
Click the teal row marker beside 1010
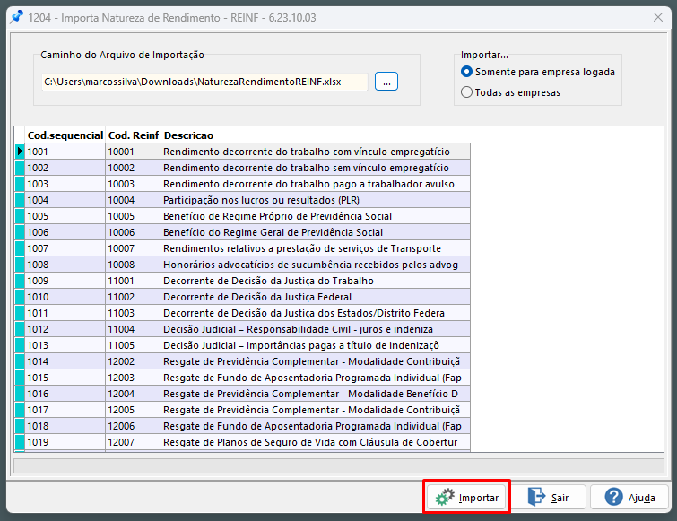[x=20, y=297]
